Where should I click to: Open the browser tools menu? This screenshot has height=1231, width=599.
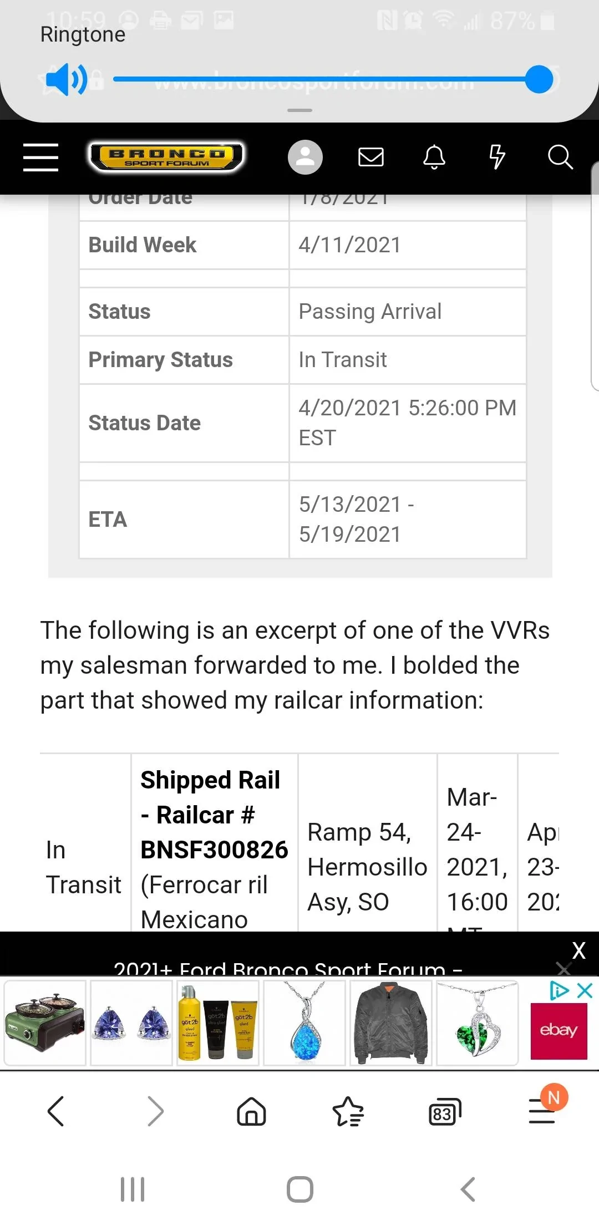[x=542, y=1111]
